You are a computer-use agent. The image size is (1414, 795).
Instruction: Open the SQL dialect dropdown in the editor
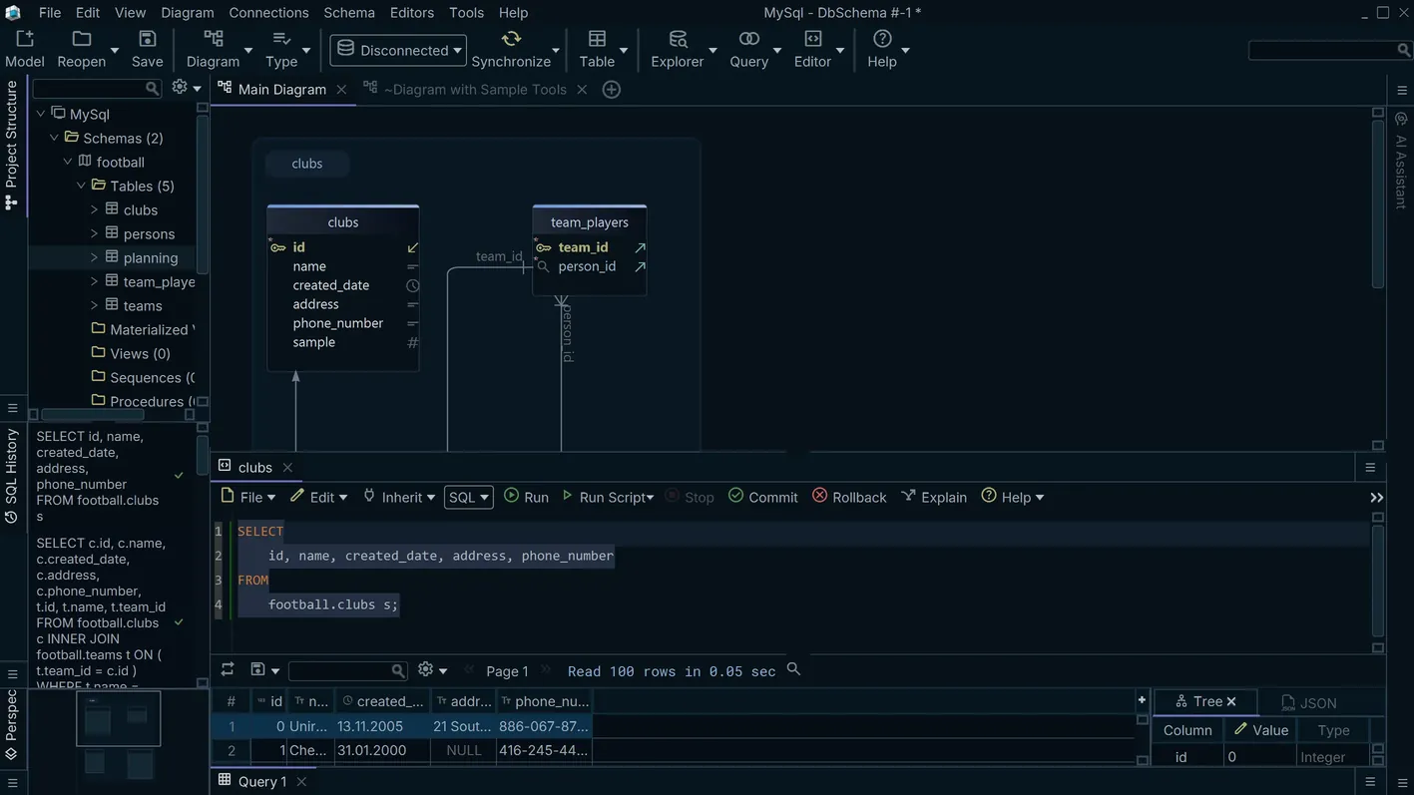[x=467, y=497]
